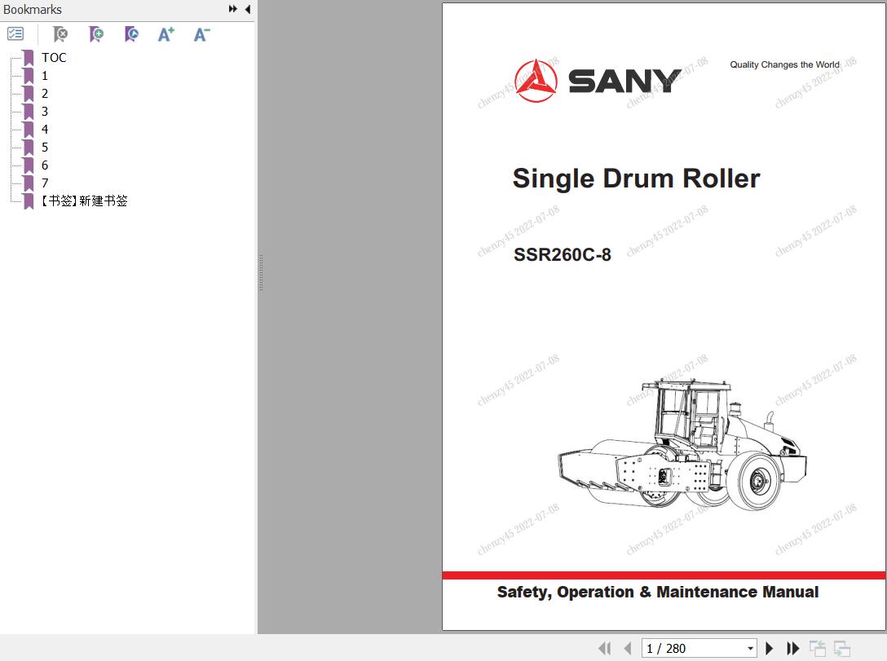Open bookmark 2
Screen dimensions: 887x661
click(x=45, y=94)
